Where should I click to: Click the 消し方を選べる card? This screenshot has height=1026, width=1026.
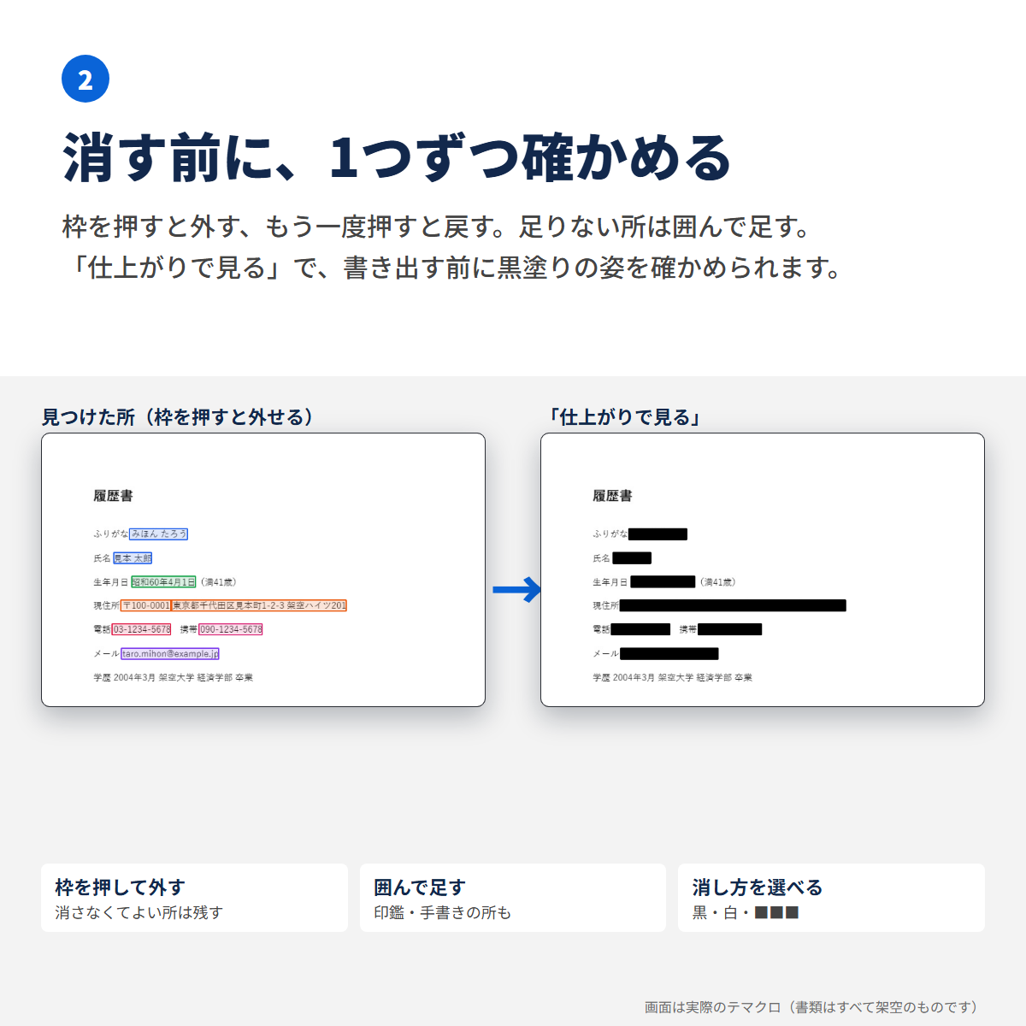click(x=831, y=898)
